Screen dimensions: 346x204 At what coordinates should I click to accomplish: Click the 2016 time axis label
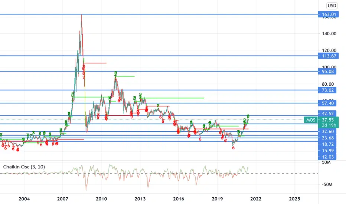click(x=179, y=199)
